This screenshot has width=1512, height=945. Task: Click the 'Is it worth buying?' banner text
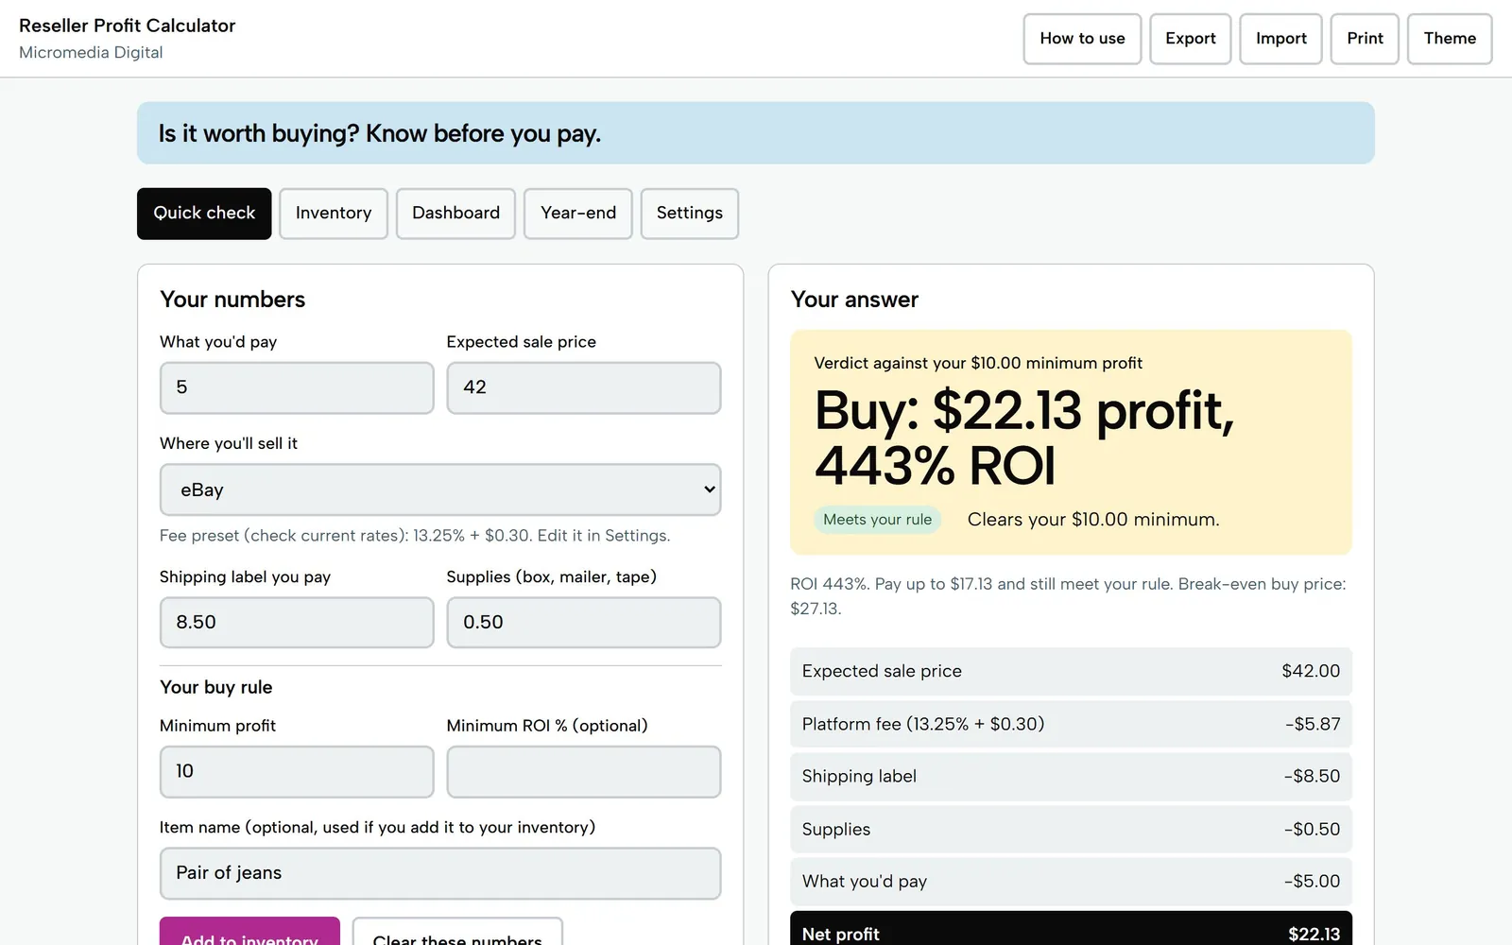pyautogui.click(x=380, y=133)
